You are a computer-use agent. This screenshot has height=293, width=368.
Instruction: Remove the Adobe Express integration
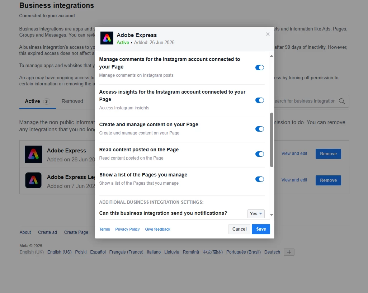[328, 154]
